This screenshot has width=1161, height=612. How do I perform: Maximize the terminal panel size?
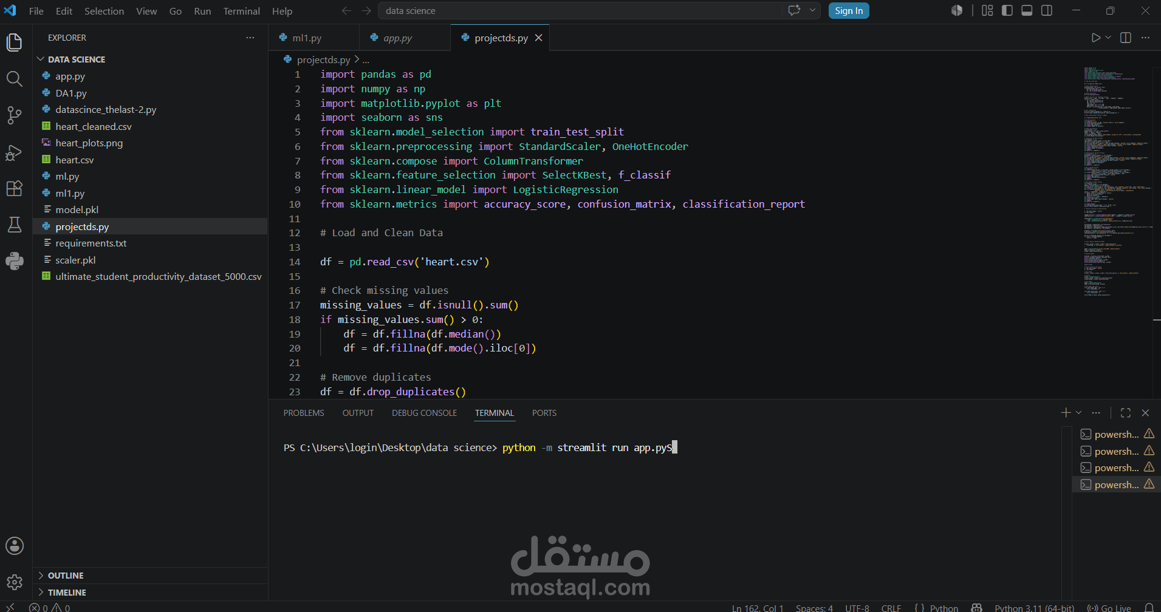[x=1126, y=413]
